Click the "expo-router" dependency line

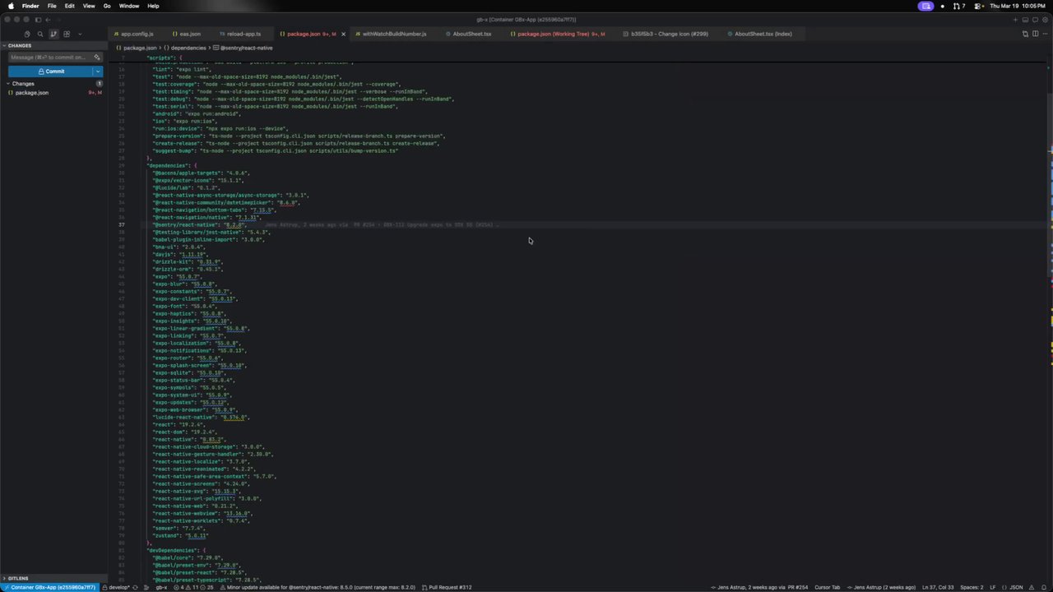(x=188, y=358)
